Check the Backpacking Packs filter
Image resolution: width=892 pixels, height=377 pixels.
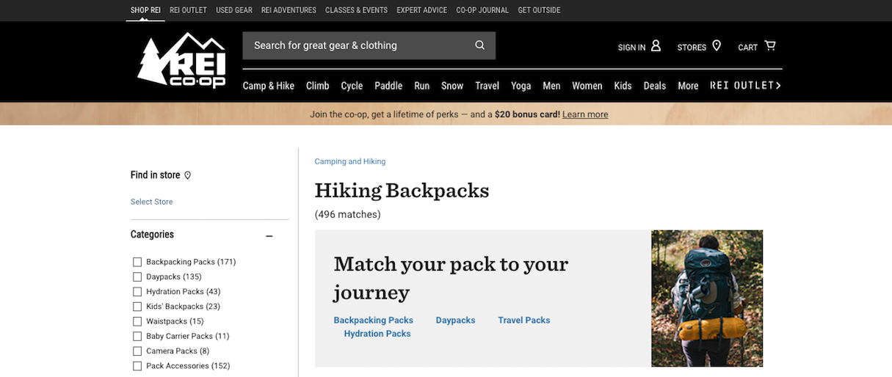tap(137, 262)
